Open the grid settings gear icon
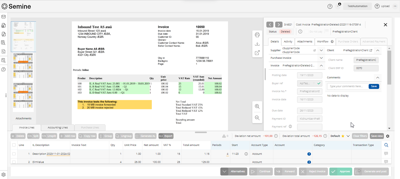The height and width of the screenshot is (179, 400). pyautogui.click(x=388, y=136)
